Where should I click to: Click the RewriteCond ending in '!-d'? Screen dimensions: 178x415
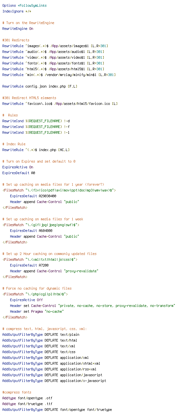click(36, 121)
